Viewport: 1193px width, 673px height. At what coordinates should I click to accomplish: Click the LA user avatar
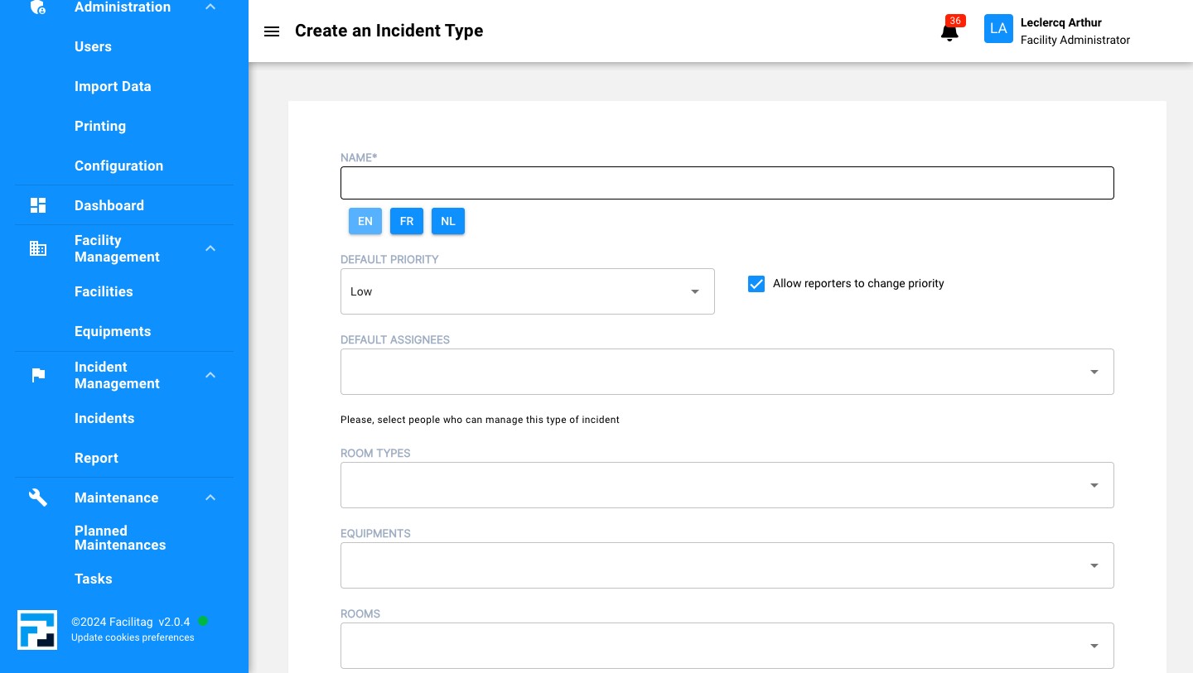coord(998,29)
